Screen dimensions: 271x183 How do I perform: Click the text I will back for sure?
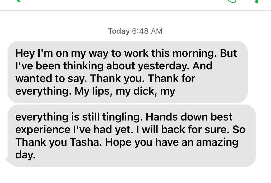(183, 130)
